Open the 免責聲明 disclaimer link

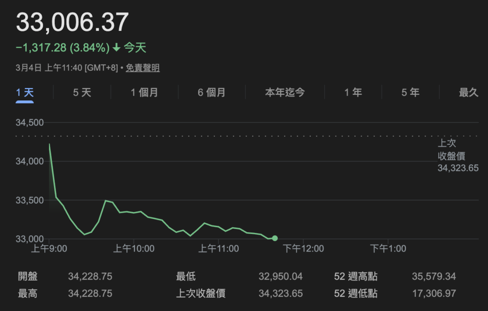pos(142,68)
